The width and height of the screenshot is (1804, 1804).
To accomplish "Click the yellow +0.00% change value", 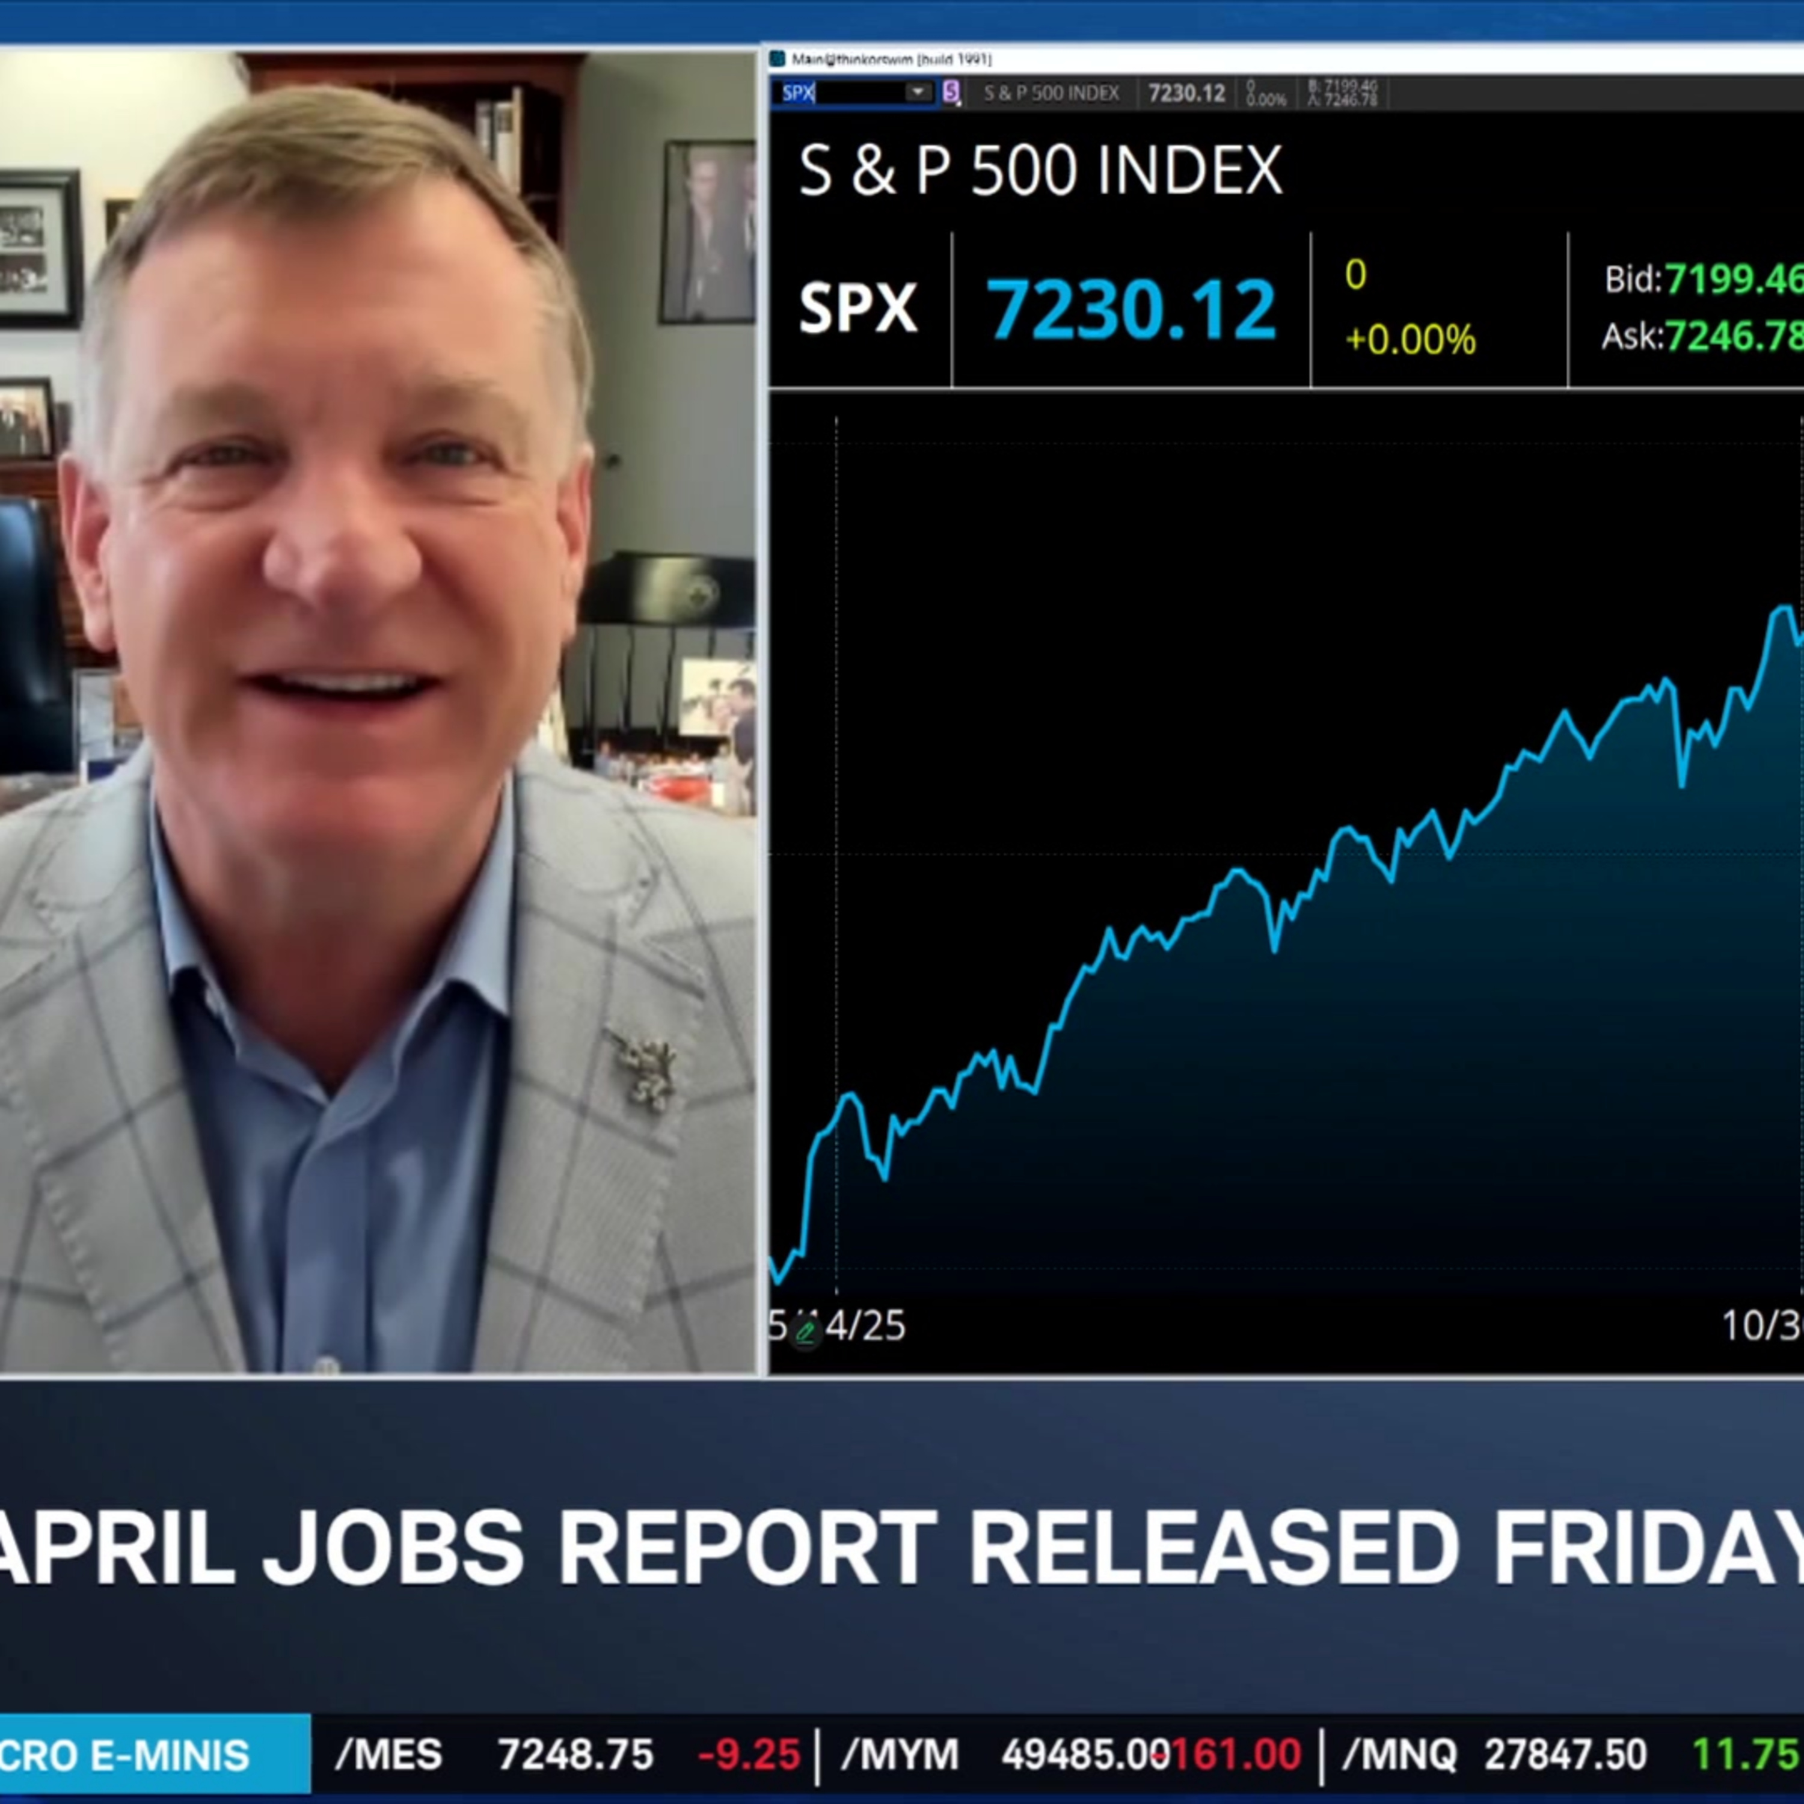I will (x=1410, y=339).
